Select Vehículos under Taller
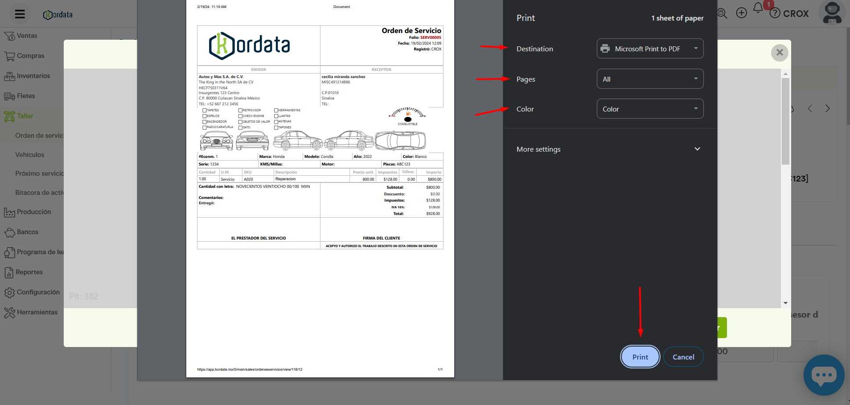The width and height of the screenshot is (850, 405). pyautogui.click(x=30, y=155)
